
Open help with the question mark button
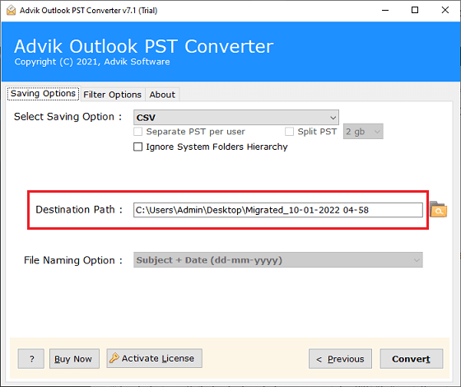click(31, 359)
